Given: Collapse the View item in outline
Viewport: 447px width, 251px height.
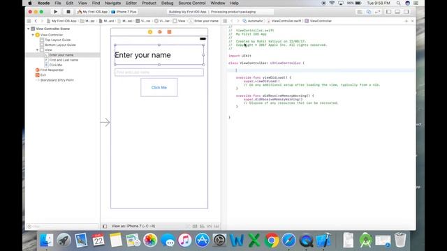Looking at the screenshot, I should [37, 50].
